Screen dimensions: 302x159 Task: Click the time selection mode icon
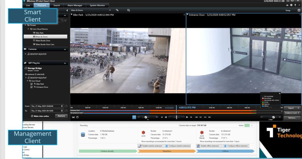(73, 117)
